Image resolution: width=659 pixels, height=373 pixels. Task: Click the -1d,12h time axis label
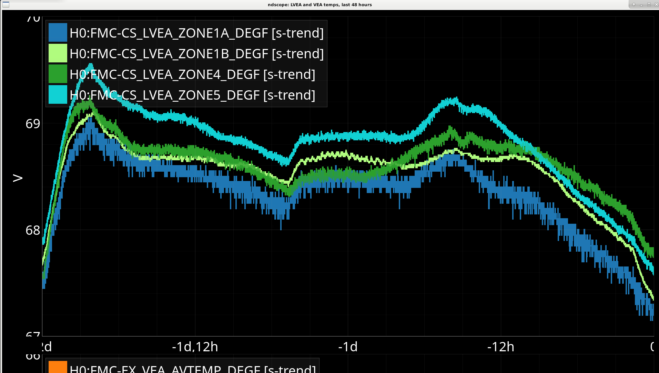pyautogui.click(x=195, y=347)
